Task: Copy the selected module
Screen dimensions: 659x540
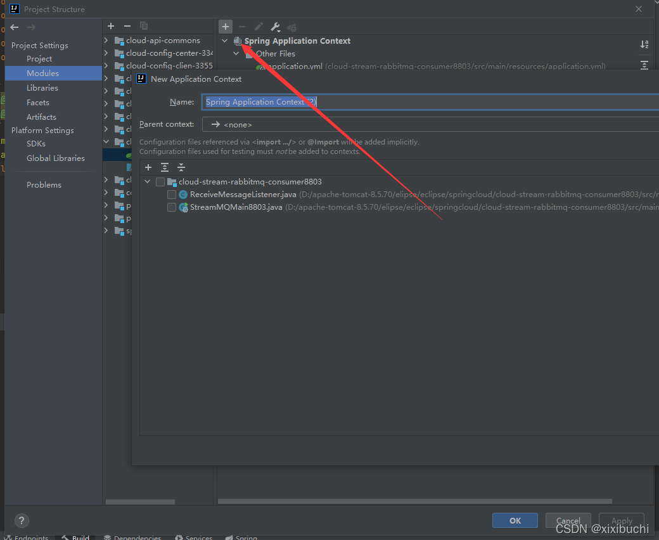Action: (144, 26)
